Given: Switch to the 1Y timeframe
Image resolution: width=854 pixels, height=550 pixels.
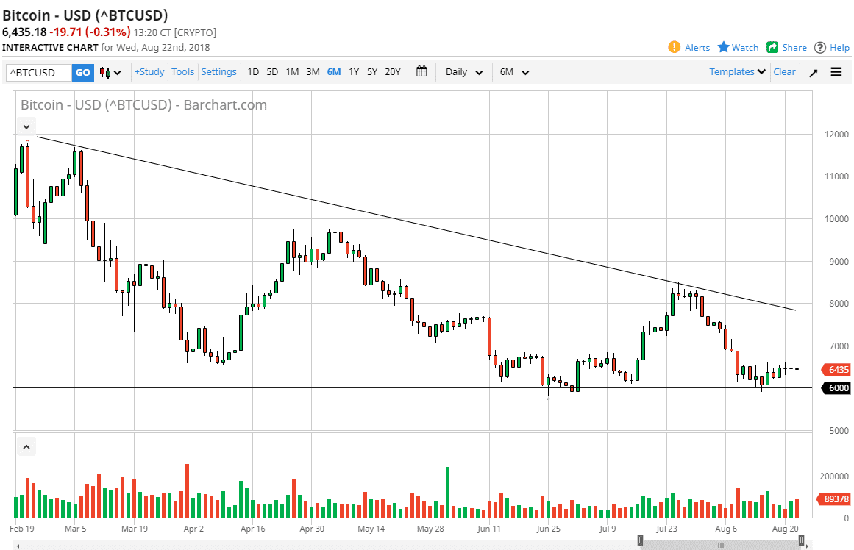Looking at the screenshot, I should tap(354, 72).
